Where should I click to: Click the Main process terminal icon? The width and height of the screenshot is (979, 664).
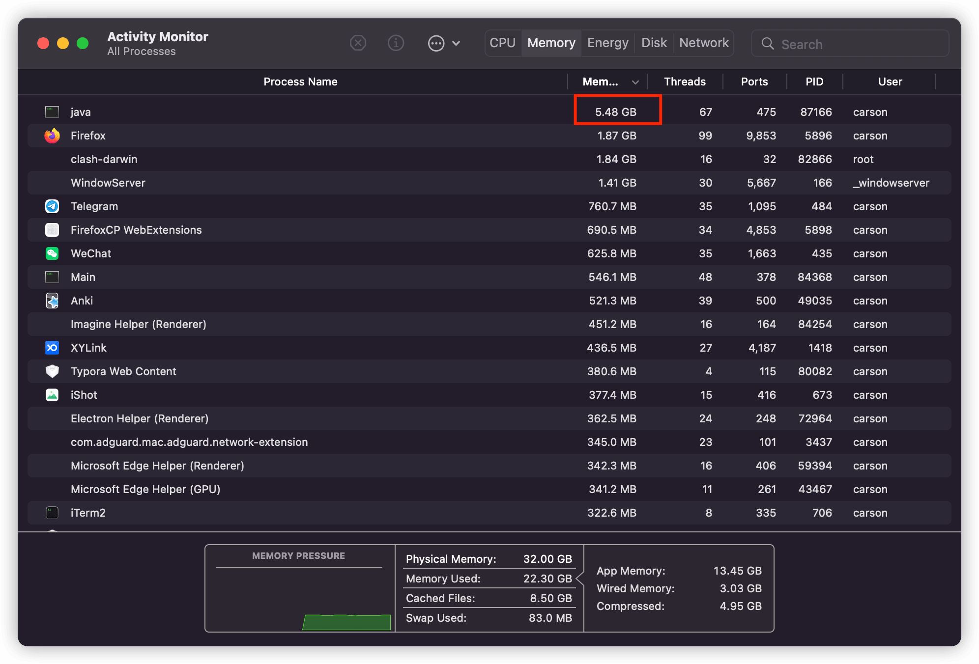(x=52, y=277)
